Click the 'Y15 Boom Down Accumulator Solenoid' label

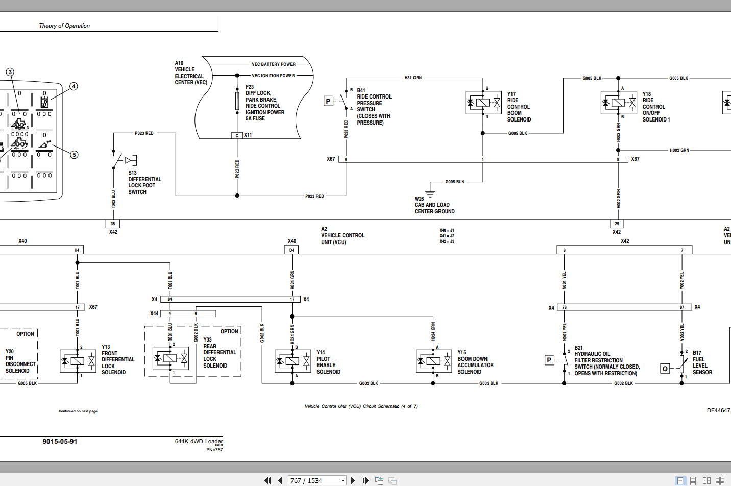(x=475, y=362)
